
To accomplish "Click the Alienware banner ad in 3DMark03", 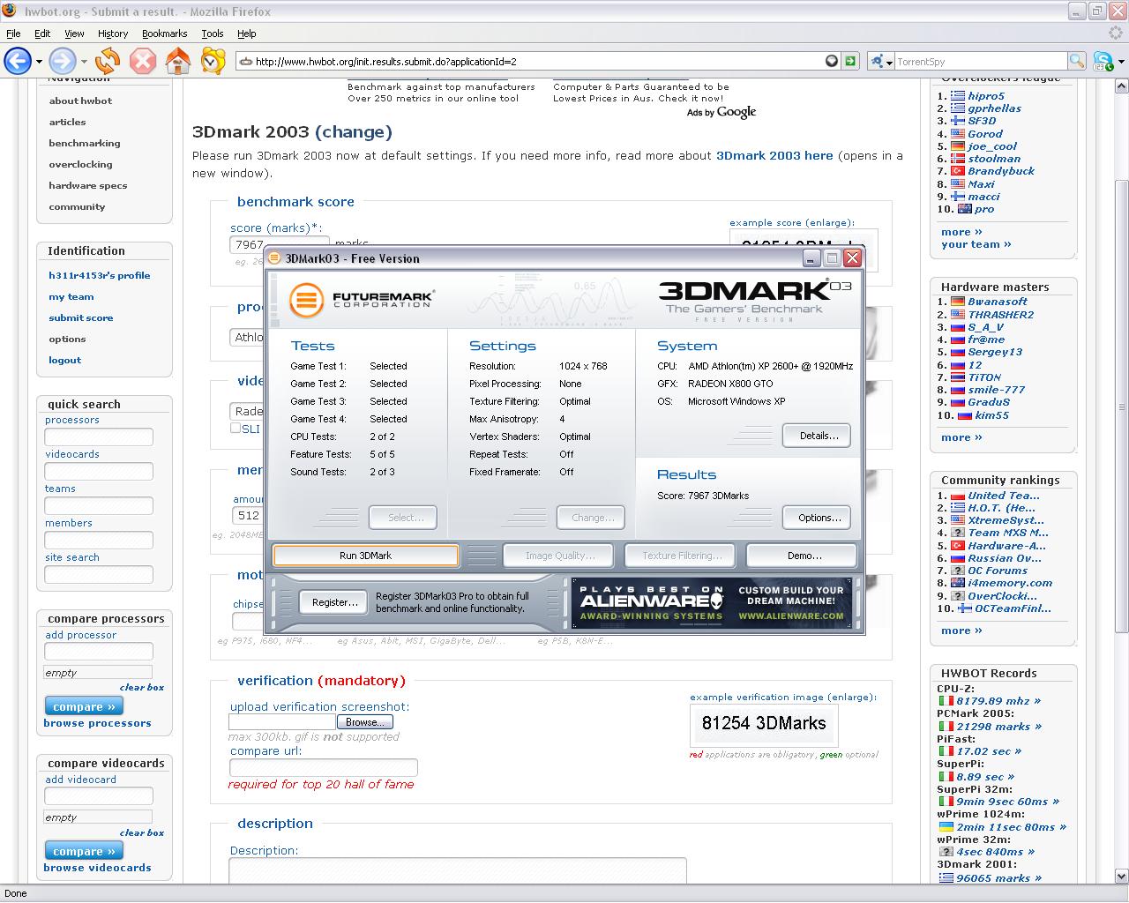I will coord(714,603).
